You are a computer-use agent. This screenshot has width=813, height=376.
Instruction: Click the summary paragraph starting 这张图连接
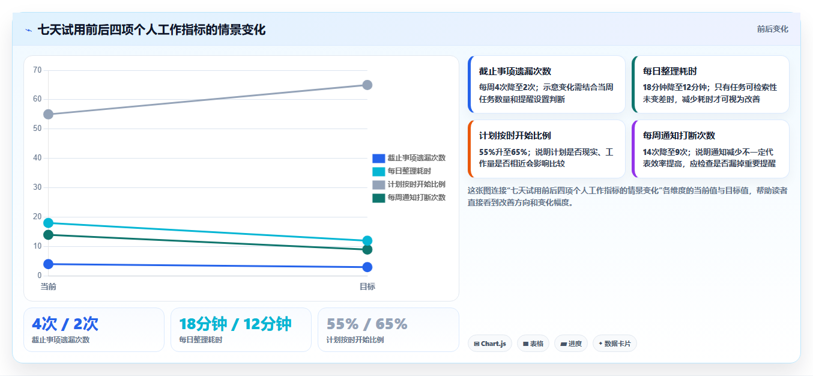click(627, 196)
